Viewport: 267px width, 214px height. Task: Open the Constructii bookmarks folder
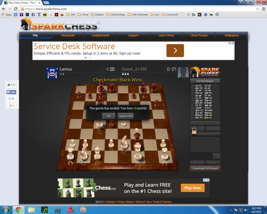point(170,15)
